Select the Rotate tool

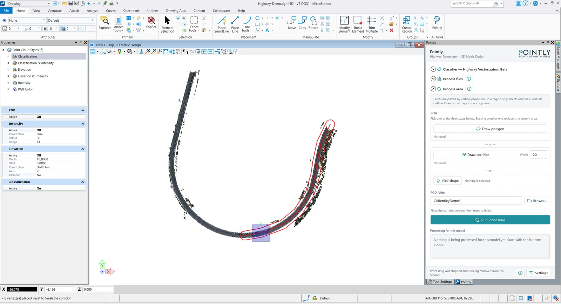pyautogui.click(x=313, y=23)
